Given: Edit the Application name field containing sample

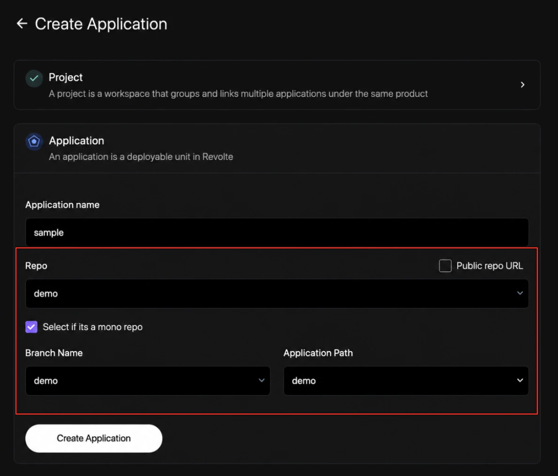Looking at the screenshot, I should [x=277, y=232].
